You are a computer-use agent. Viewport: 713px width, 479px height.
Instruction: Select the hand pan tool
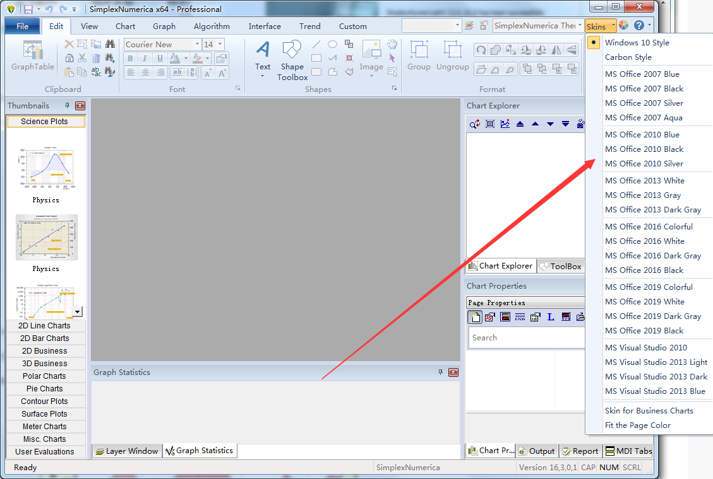click(392, 45)
